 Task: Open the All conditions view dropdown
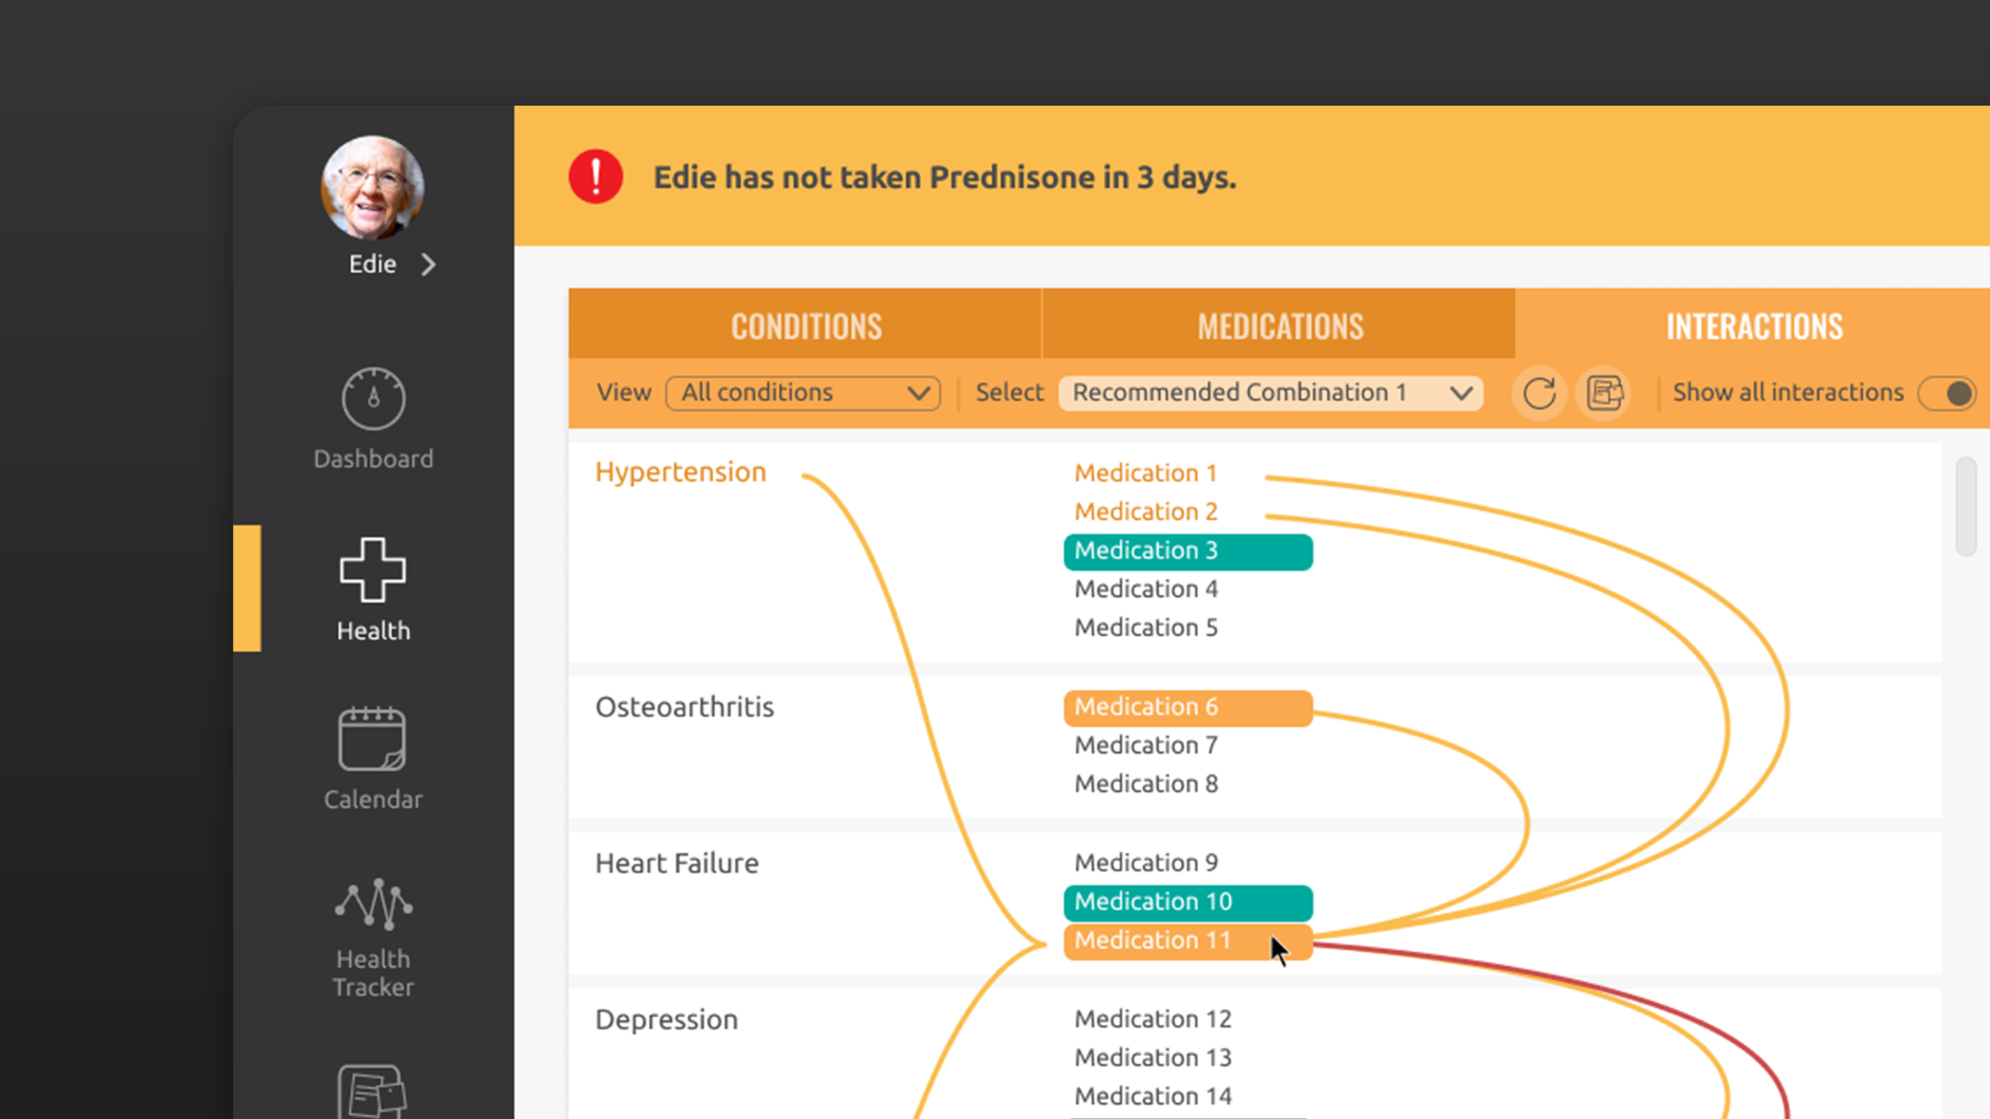pos(803,393)
